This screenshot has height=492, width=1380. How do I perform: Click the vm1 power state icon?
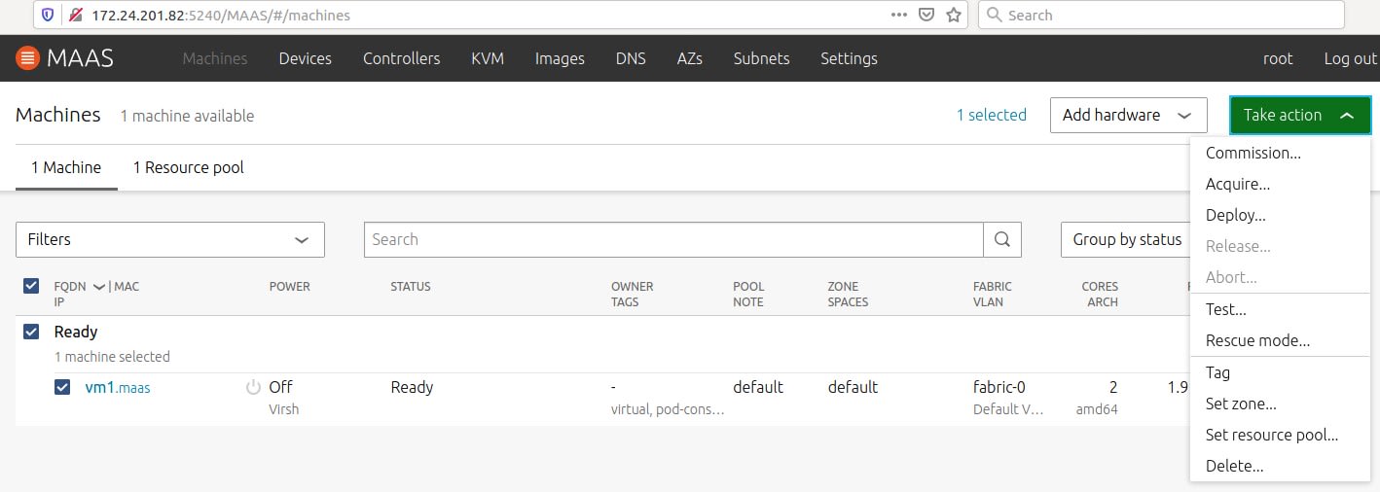pos(253,387)
